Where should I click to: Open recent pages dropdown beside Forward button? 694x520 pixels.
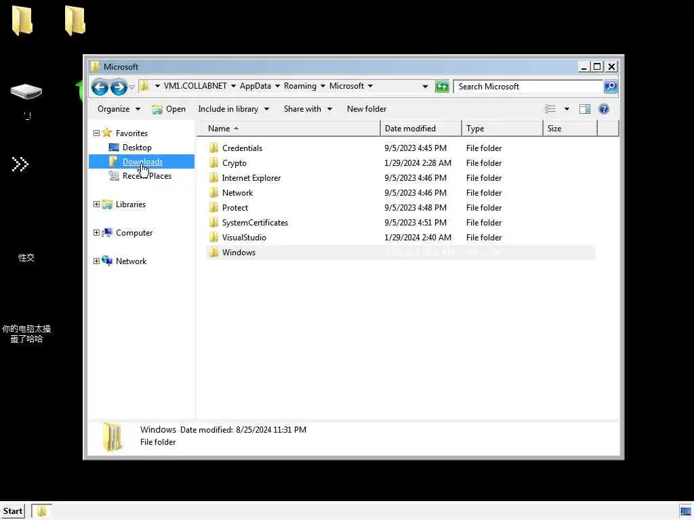132,87
